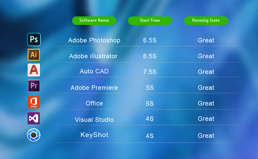The width and height of the screenshot is (258, 159).
Task: Click the Software Name green header
Action: 94,20
